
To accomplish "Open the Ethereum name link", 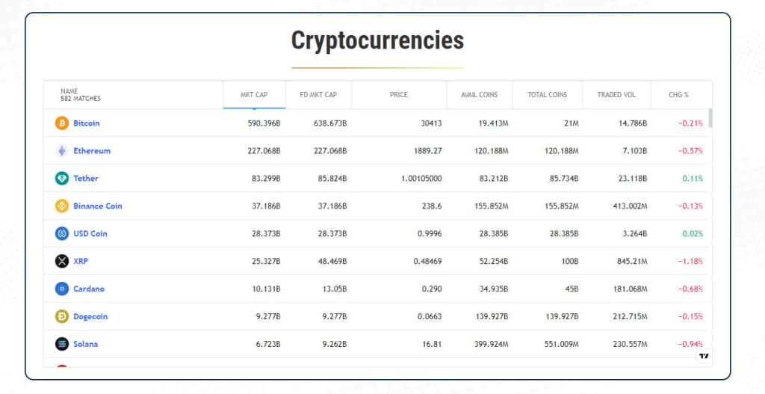I will click(x=92, y=151).
